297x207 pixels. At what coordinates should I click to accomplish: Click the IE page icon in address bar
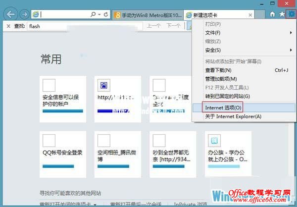(36, 14)
